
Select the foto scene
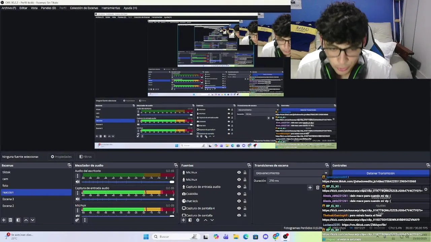click(x=36, y=186)
